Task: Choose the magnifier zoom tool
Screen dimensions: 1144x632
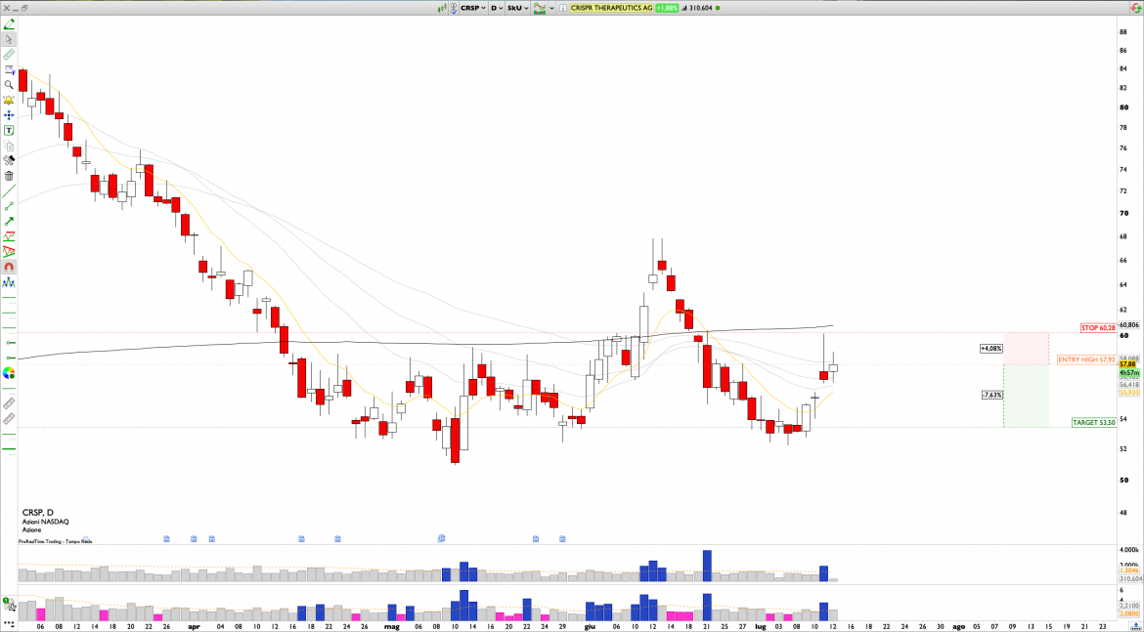Action: coord(9,85)
